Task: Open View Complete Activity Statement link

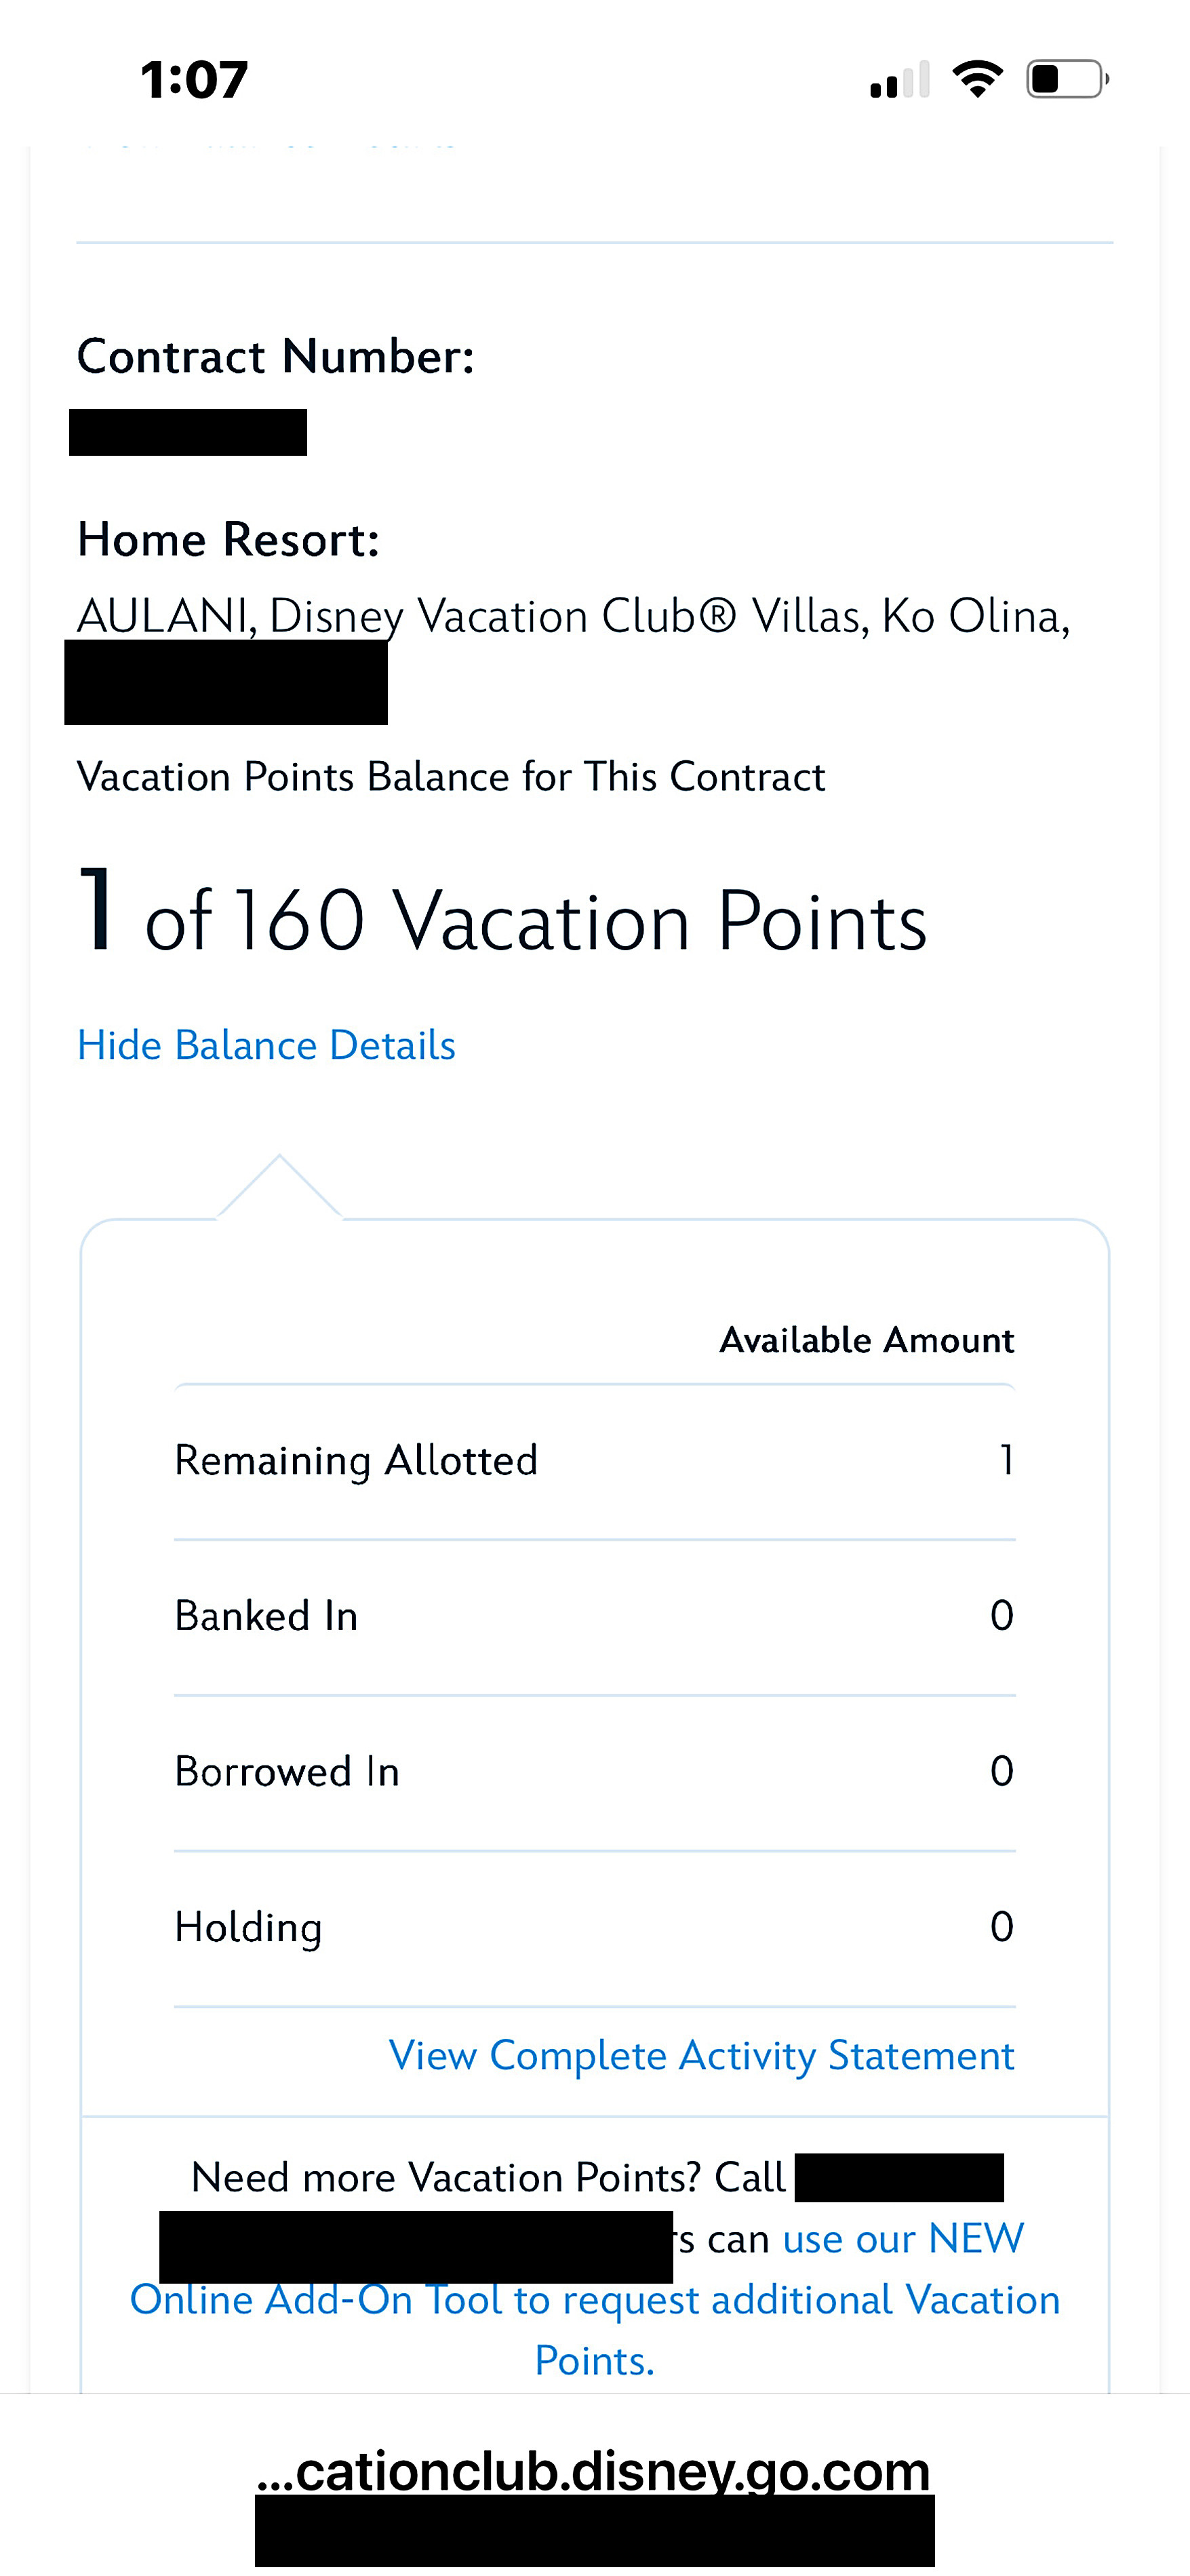Action: coord(701,2055)
